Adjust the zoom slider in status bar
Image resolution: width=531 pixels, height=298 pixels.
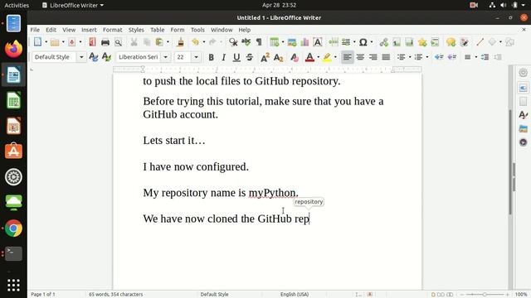(485, 295)
